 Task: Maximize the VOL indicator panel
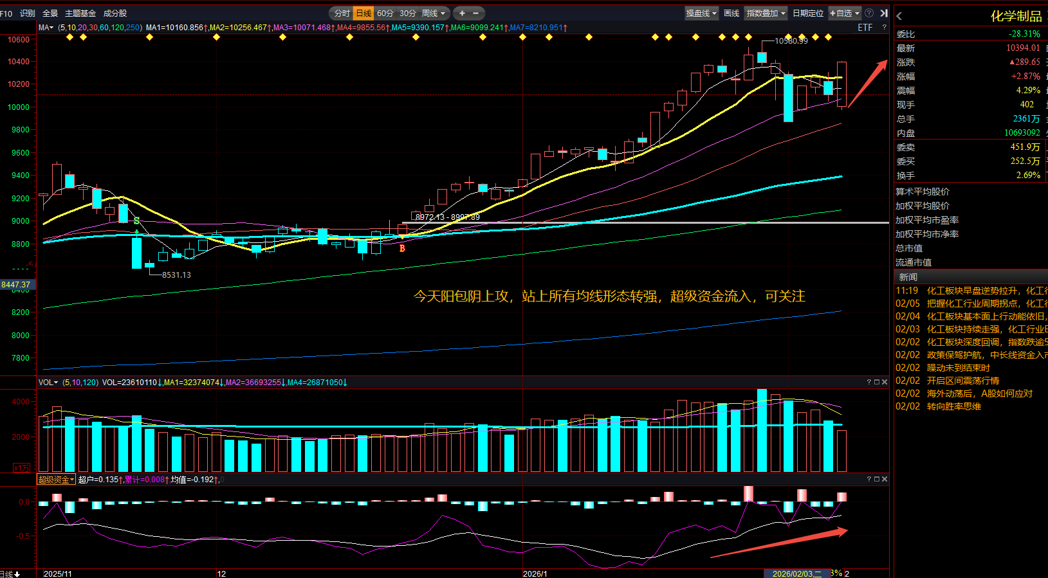tap(876, 382)
